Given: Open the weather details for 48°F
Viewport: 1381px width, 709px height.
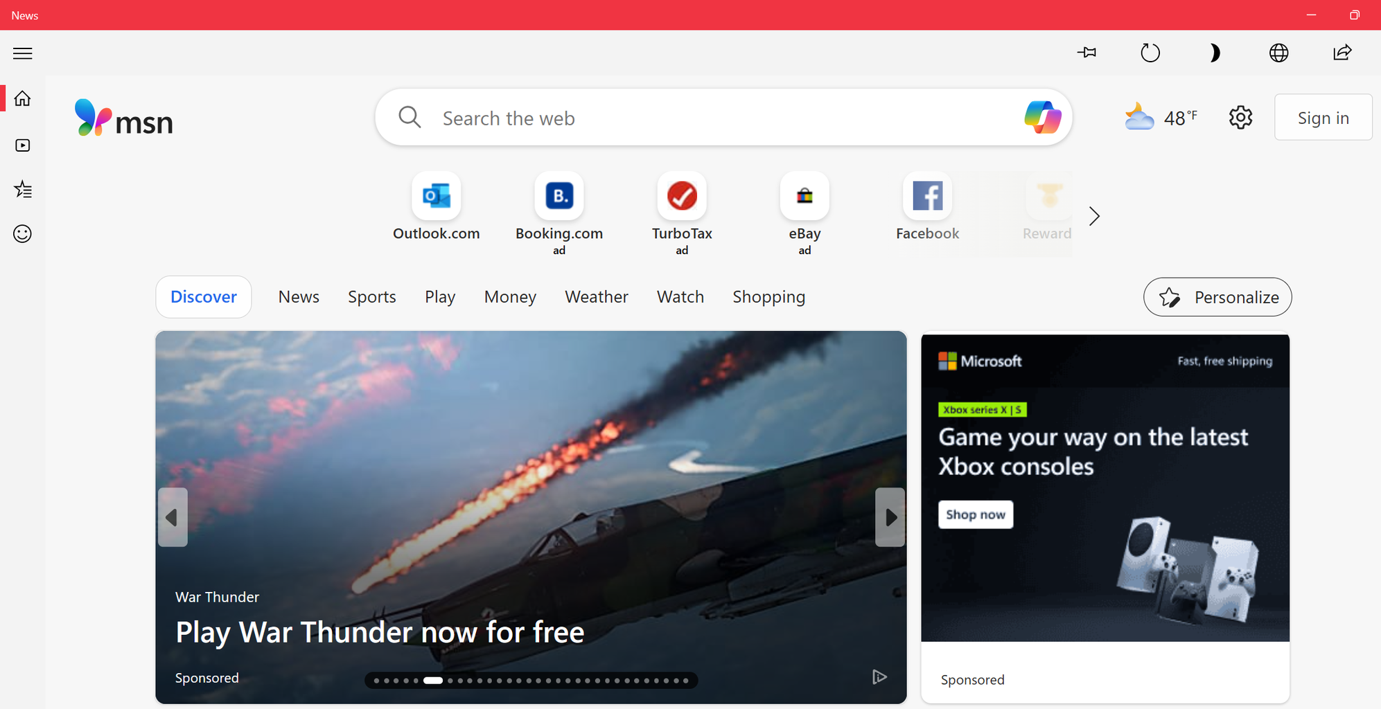Looking at the screenshot, I should point(1161,117).
